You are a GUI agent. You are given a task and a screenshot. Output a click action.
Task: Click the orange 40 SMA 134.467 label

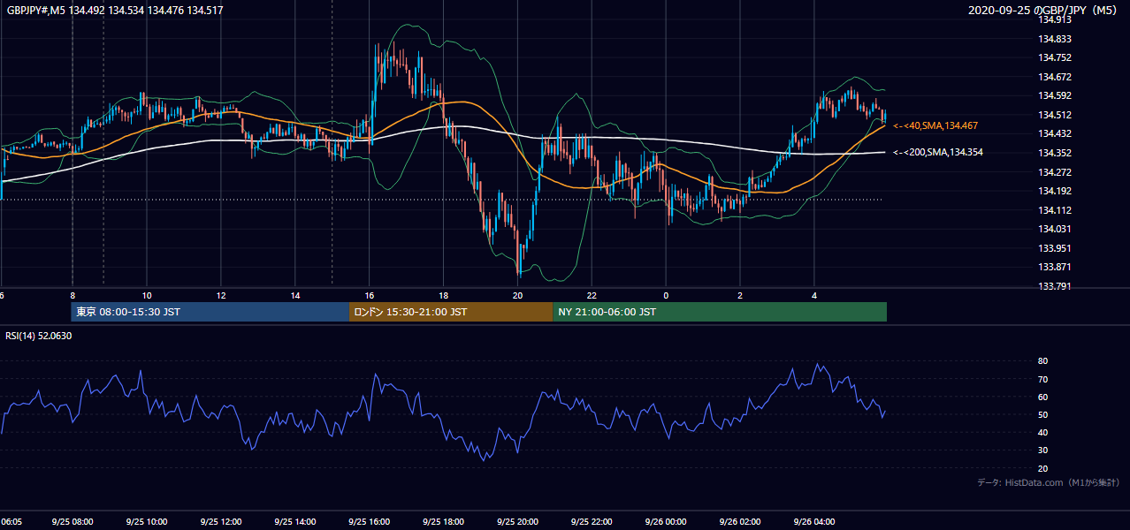pos(935,126)
